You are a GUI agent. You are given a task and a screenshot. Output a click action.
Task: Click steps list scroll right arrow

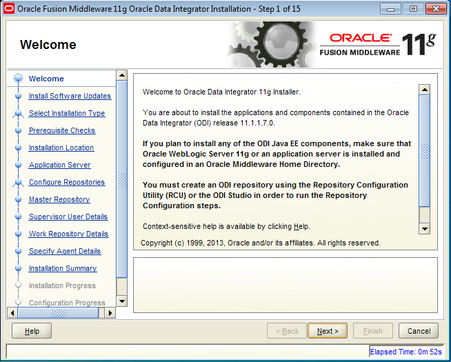[x=110, y=312]
